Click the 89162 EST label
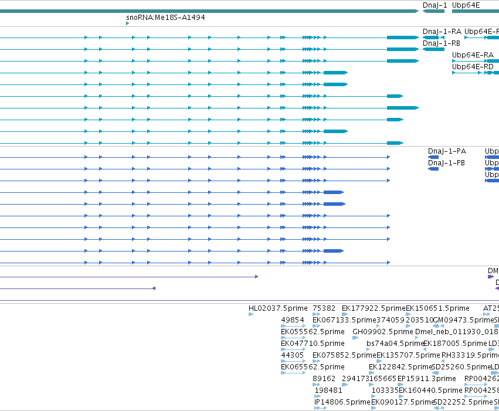The width and height of the screenshot is (499, 411). pos(324,379)
